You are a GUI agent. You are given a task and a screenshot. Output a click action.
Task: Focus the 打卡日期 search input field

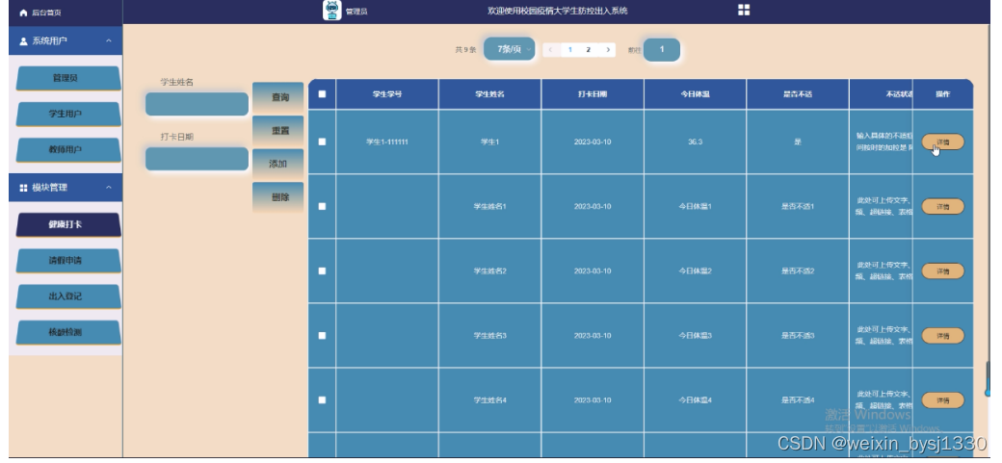pyautogui.click(x=197, y=159)
